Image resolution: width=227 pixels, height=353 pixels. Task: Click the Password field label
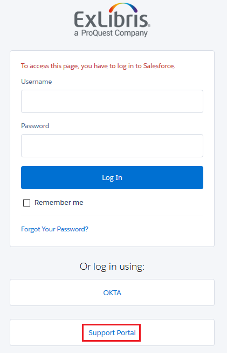click(x=35, y=126)
